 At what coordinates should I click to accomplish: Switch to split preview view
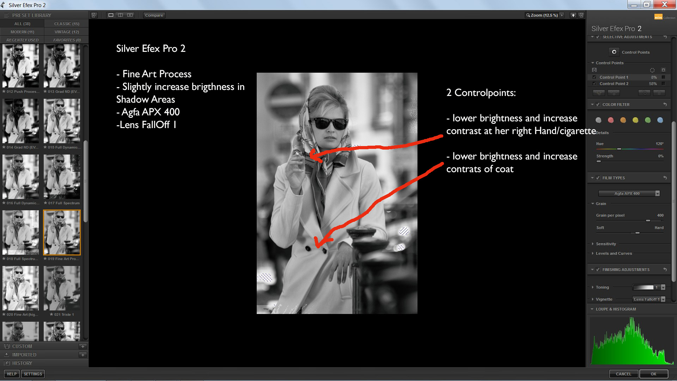coord(120,15)
